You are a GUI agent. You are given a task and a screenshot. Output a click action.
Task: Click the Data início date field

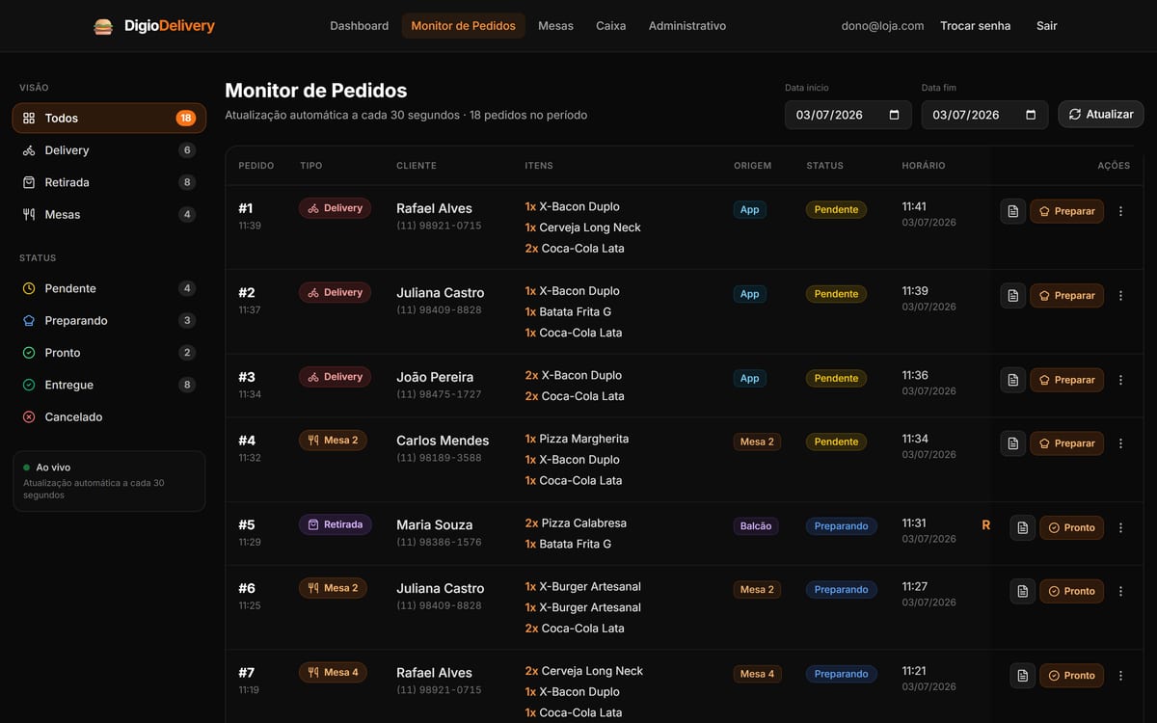[x=848, y=115]
